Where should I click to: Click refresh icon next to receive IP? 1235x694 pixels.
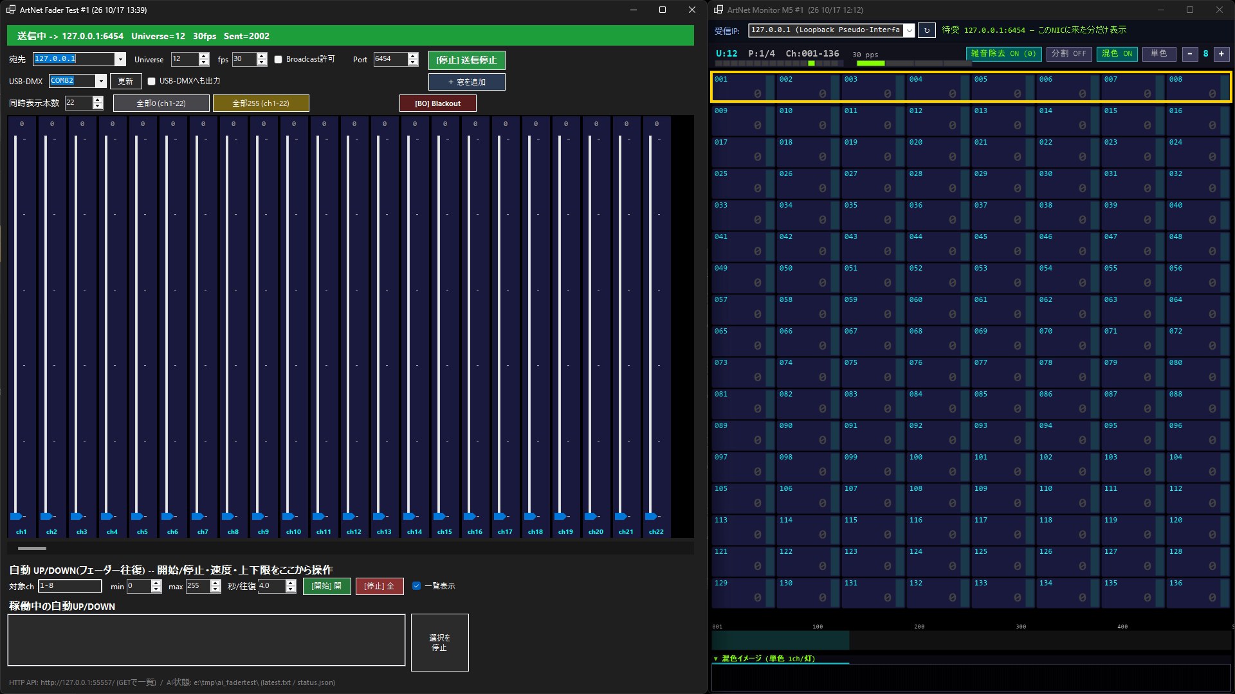coord(926,30)
